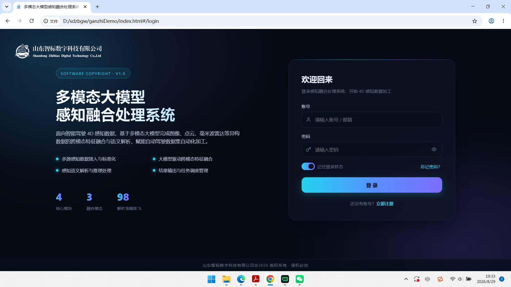This screenshot has width=511, height=287.
Task: Open Microsoft Edge from taskbar
Action: point(241,279)
